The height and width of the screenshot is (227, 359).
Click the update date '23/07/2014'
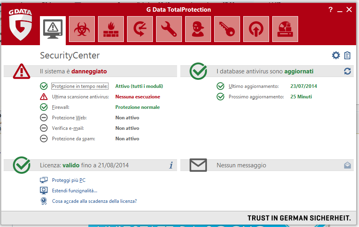(x=304, y=86)
